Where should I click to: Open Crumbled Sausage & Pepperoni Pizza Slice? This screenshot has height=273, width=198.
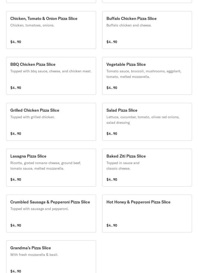pyautogui.click(x=50, y=202)
